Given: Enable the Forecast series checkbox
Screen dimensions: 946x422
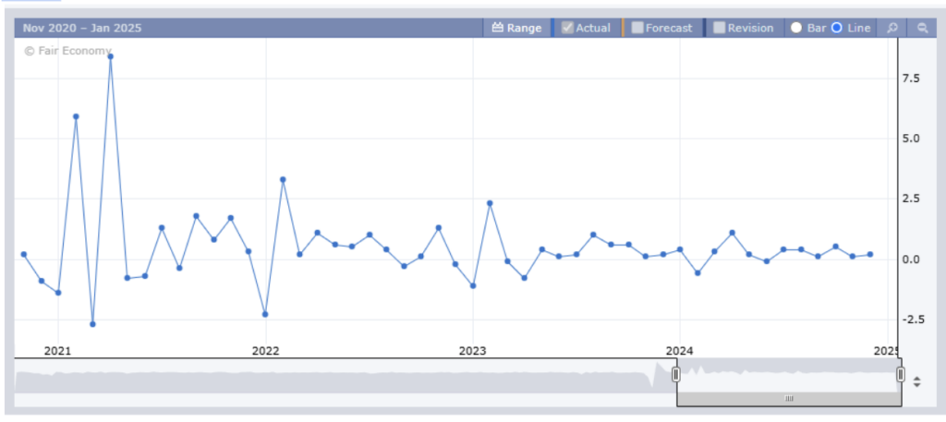Looking at the screenshot, I should coord(637,28).
